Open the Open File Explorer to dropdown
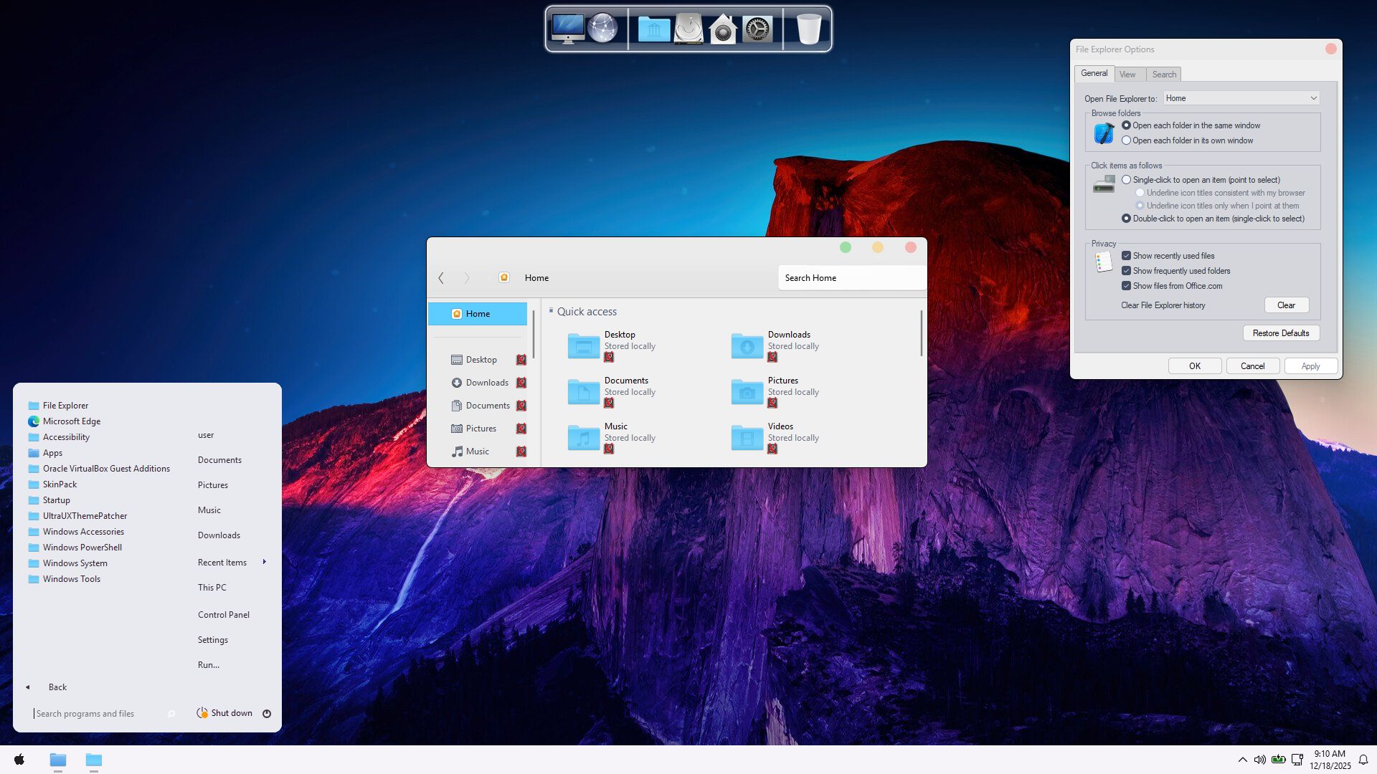The width and height of the screenshot is (1377, 774). (x=1241, y=98)
